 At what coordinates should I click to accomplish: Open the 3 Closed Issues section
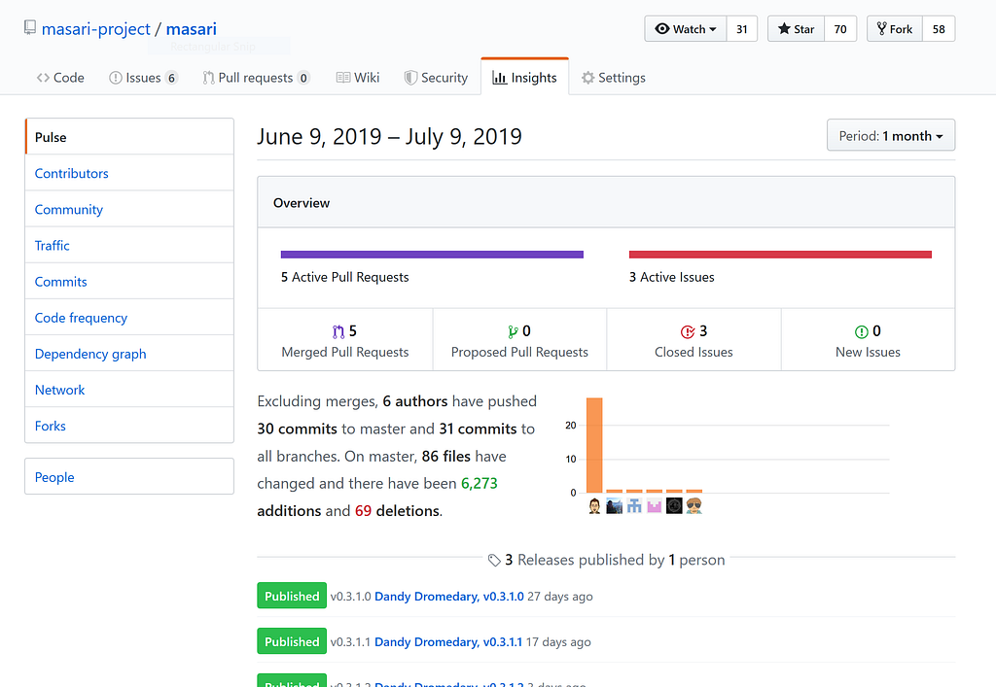tap(694, 340)
